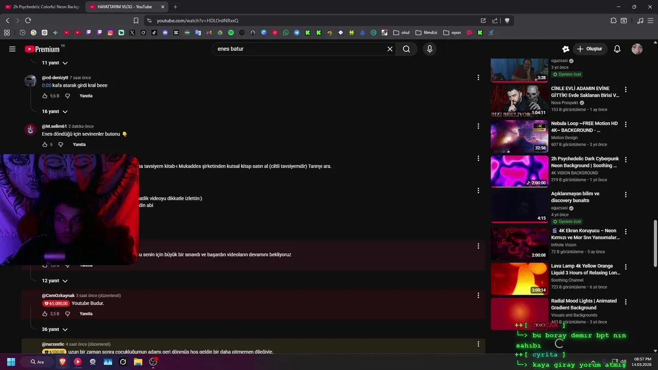Open Brave Shields lion icon

[x=507, y=21]
